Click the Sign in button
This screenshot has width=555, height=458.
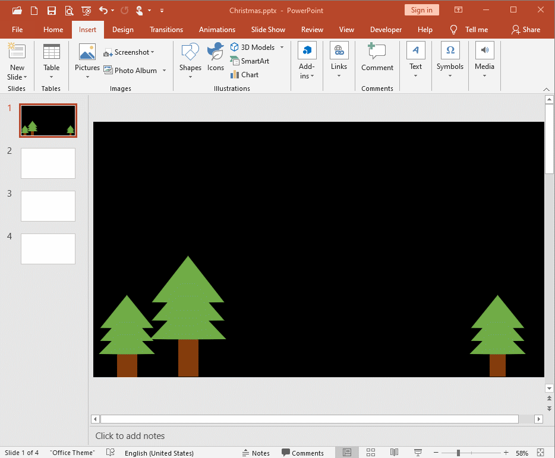[421, 10]
